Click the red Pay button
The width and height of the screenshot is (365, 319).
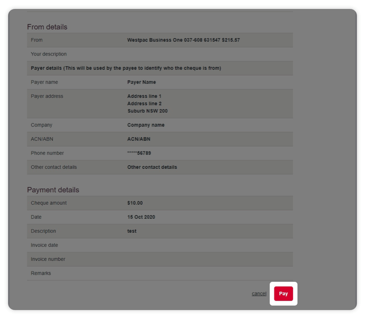point(283,293)
